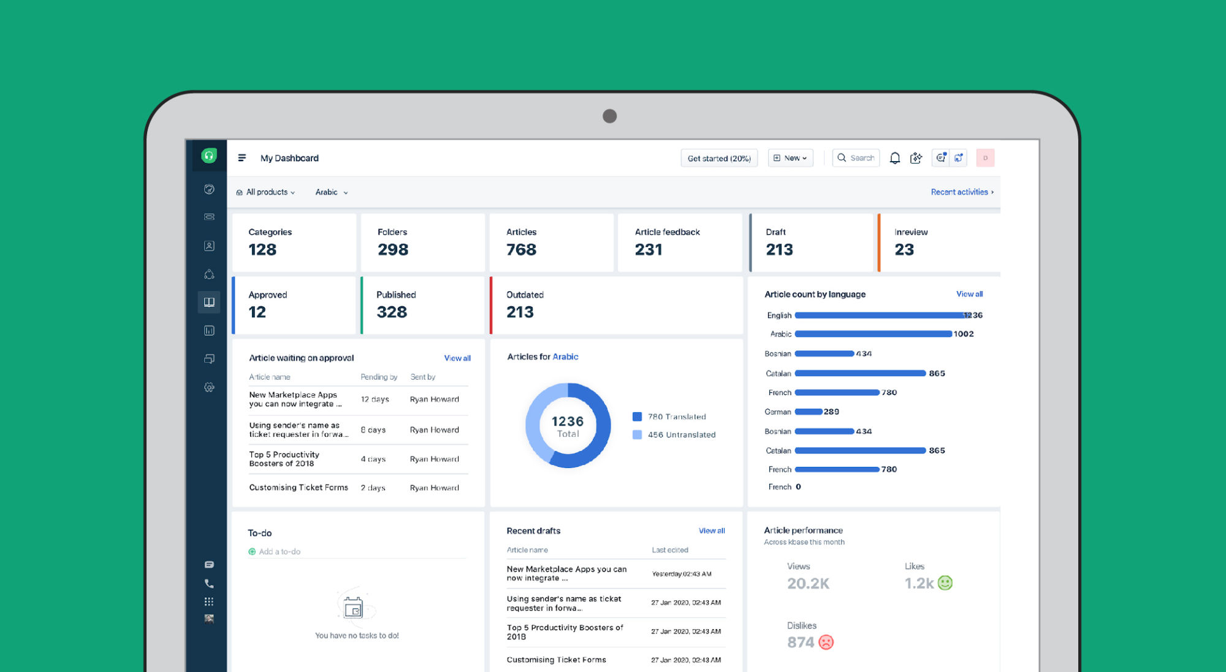This screenshot has width=1226, height=672.
Task: Open the Folders 298 card
Action: tap(423, 243)
